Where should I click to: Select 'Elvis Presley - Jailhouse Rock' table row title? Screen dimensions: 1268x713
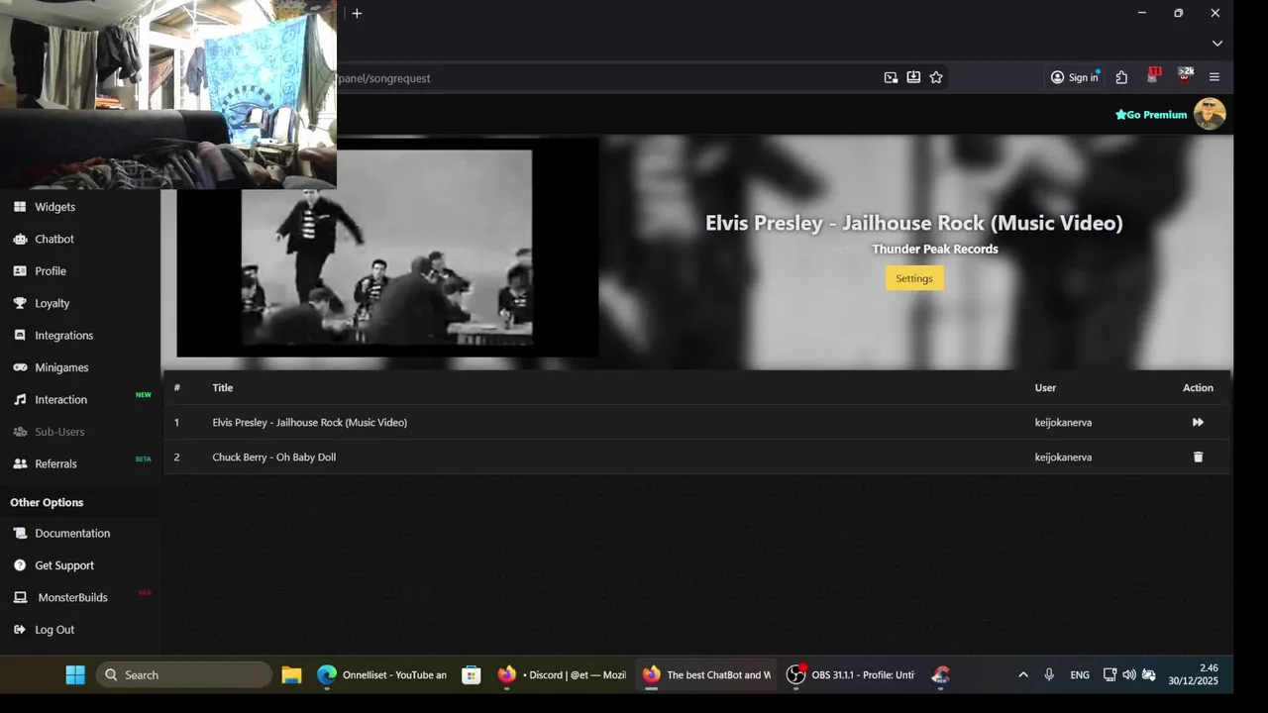tap(309, 423)
